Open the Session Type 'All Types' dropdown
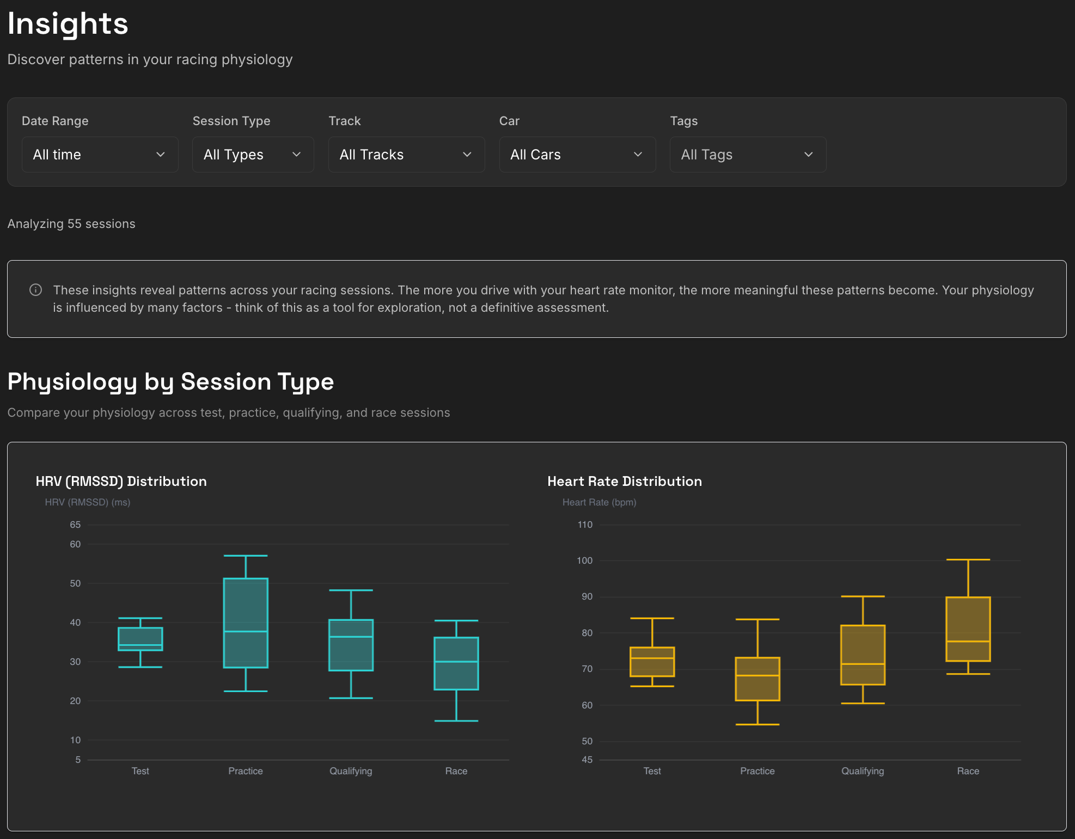 pos(253,155)
